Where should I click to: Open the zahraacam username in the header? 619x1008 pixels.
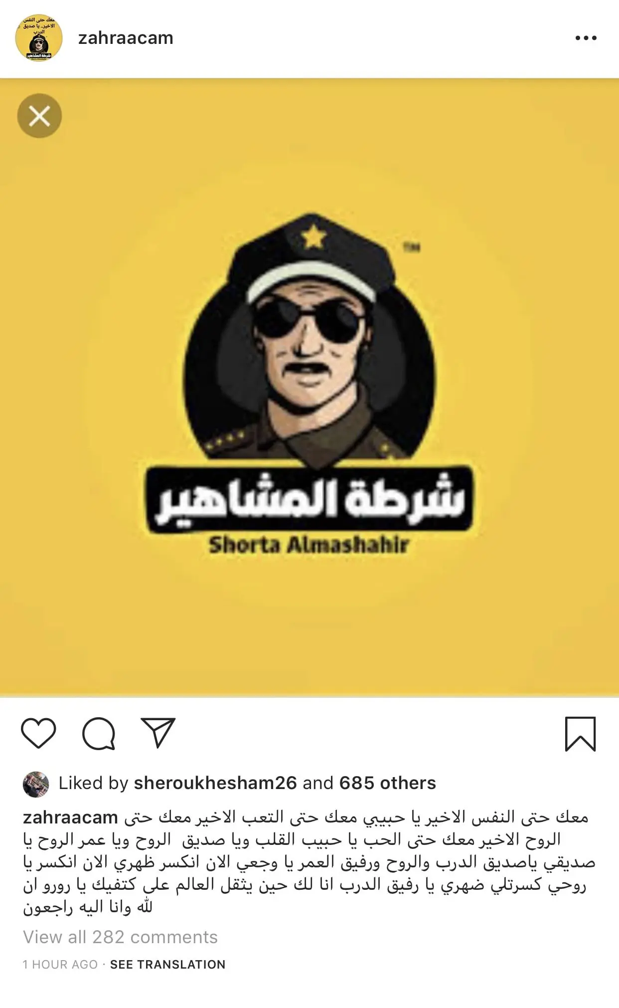pos(126,38)
